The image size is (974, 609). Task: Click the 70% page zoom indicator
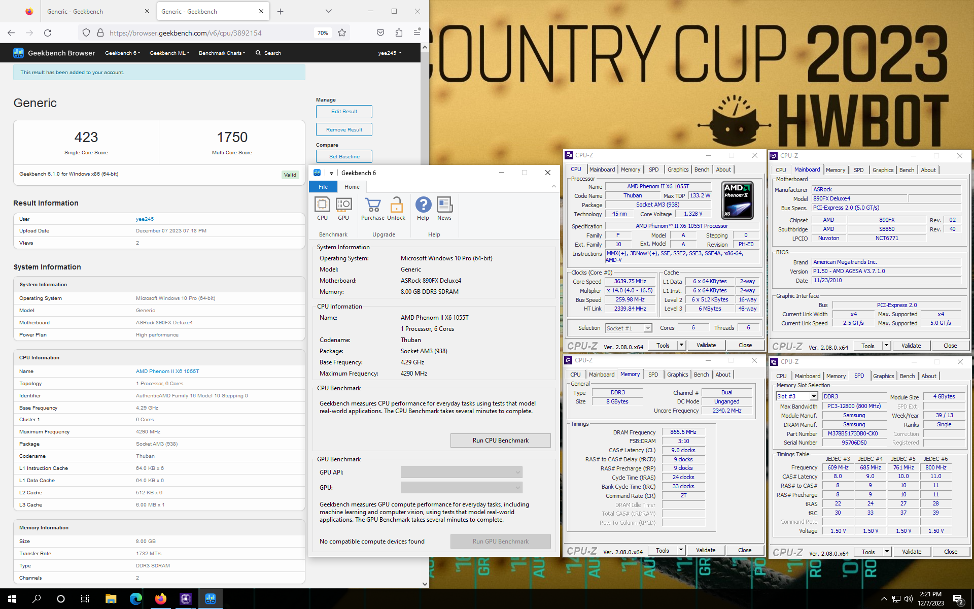[323, 33]
